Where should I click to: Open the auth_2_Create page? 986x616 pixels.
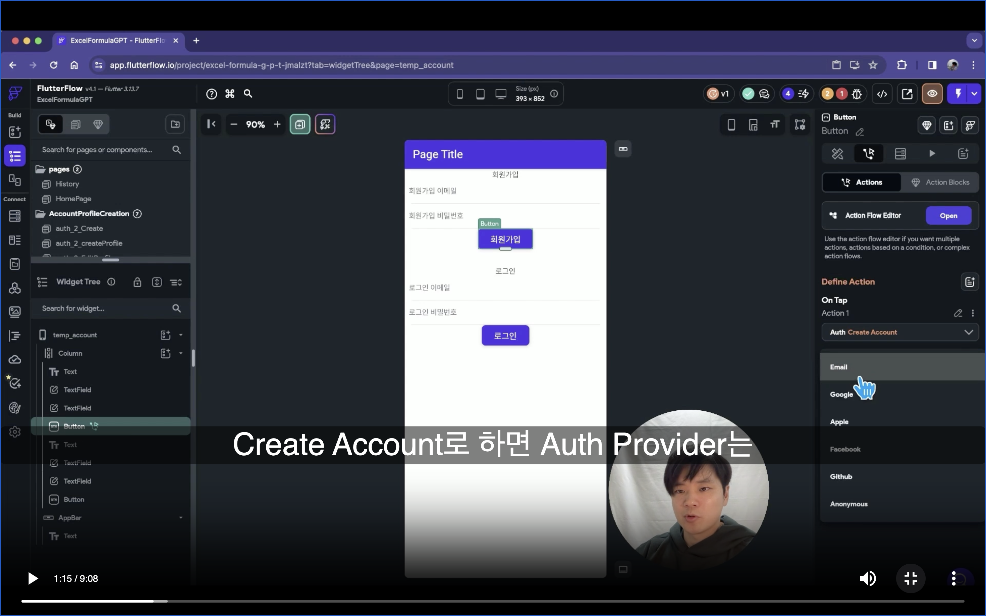point(79,228)
